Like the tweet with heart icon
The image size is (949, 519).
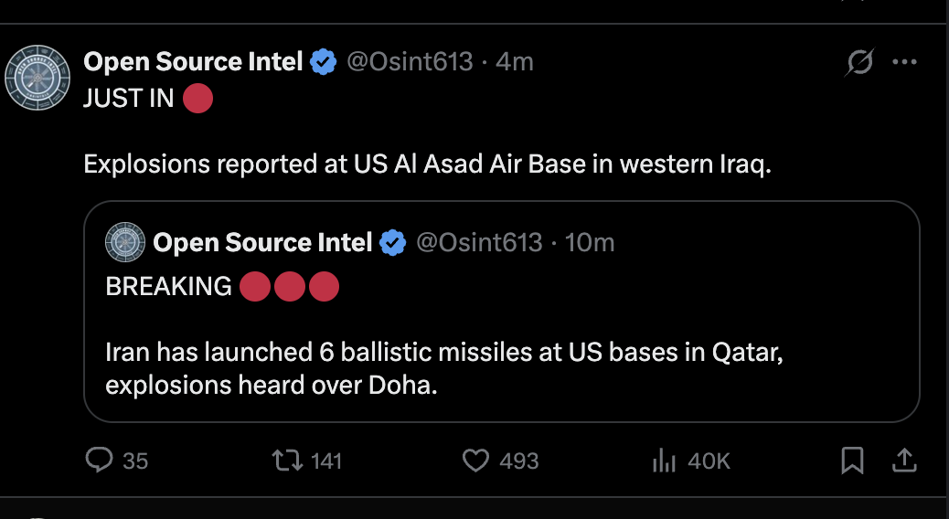tap(475, 461)
